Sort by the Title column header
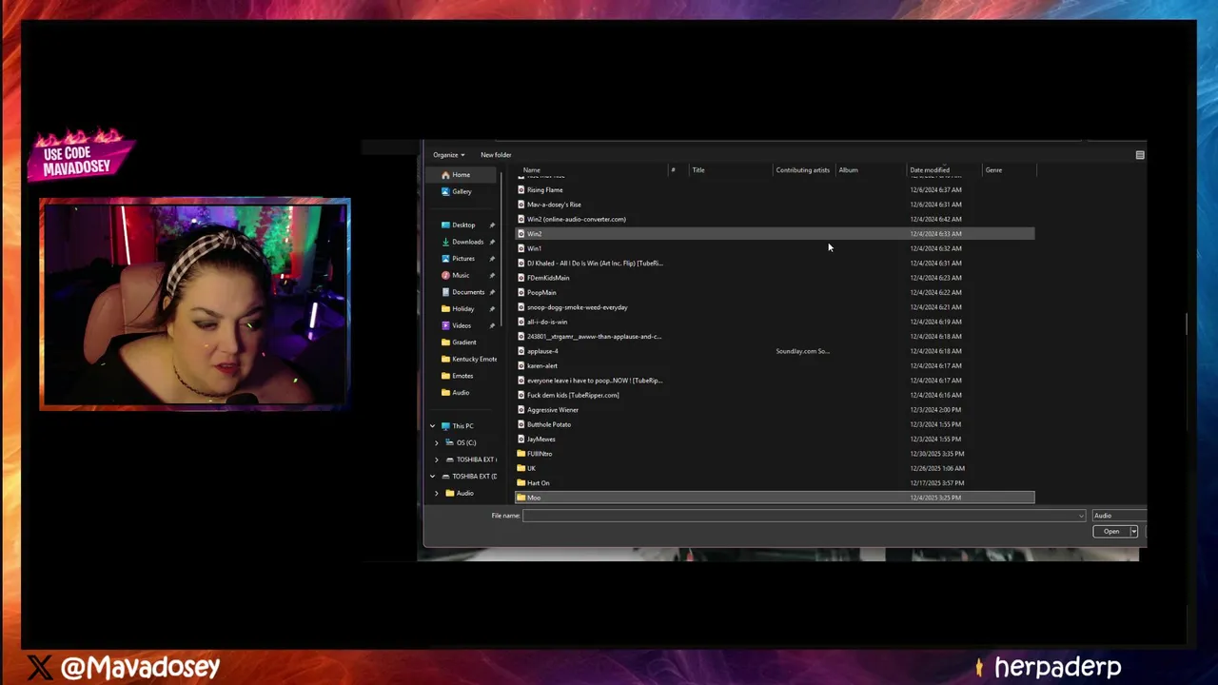This screenshot has height=685, width=1218. 698,170
